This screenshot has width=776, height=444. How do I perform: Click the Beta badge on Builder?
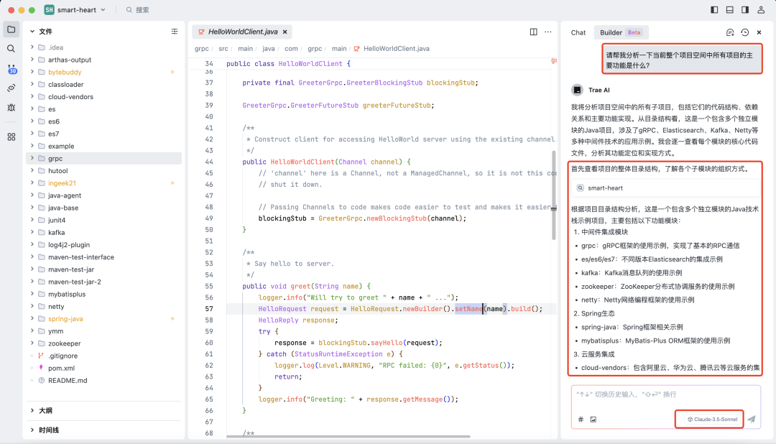(x=634, y=32)
